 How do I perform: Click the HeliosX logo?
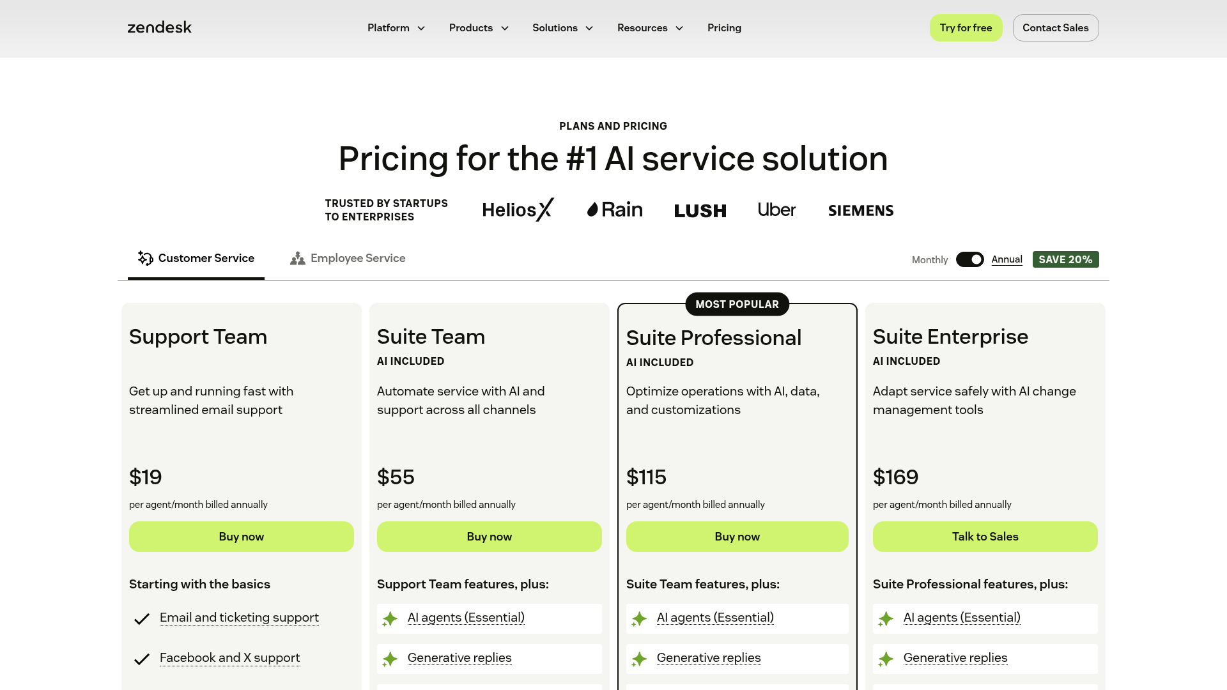click(x=518, y=210)
